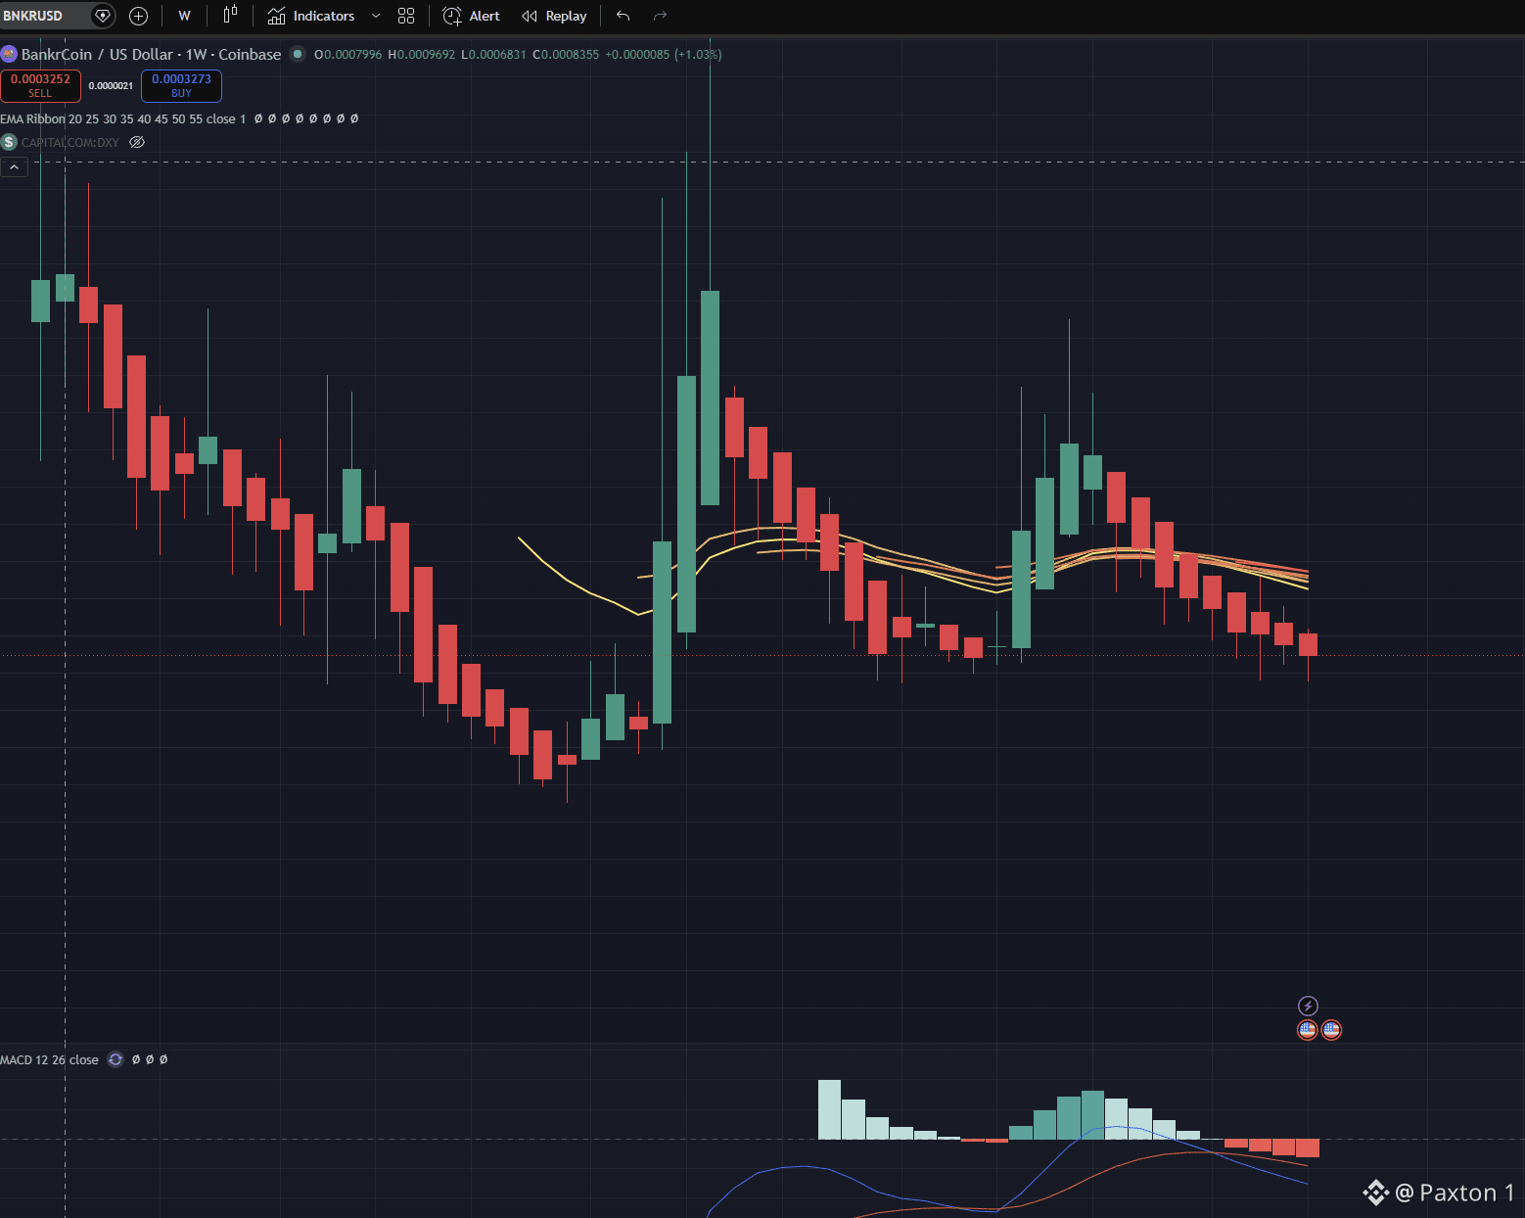Click the 0.0003273 BUY button
This screenshot has width=1525, height=1218.
click(x=181, y=85)
